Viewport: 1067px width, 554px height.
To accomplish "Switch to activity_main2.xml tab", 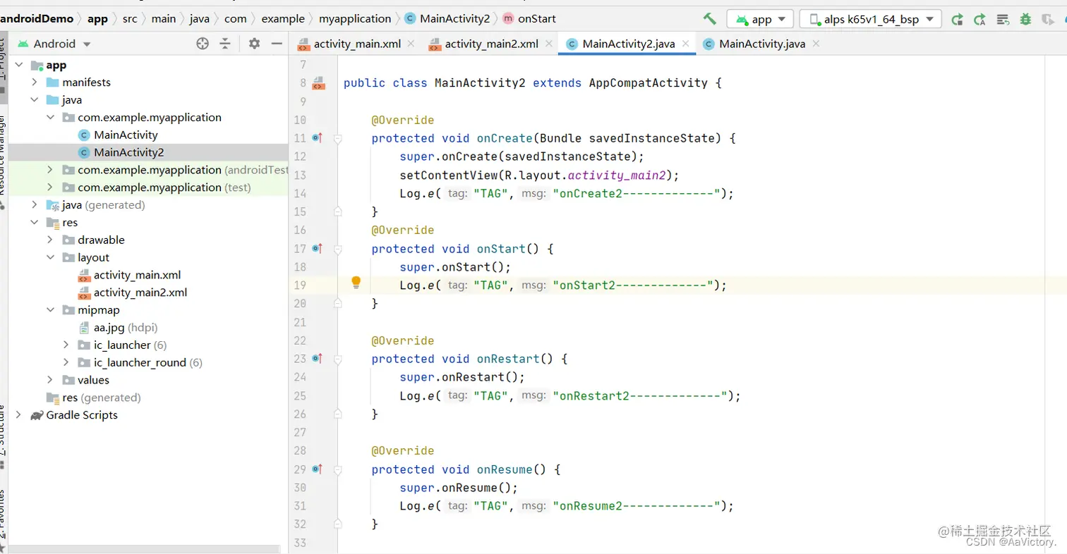I will pos(492,44).
